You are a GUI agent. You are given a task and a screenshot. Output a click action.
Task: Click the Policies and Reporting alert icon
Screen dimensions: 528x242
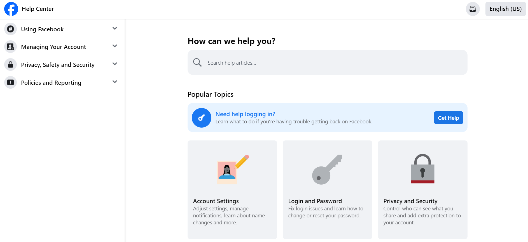click(10, 83)
